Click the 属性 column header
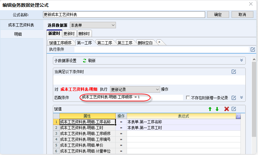Image resolution: width=258 pixels, height=155 pixels. 87,116
